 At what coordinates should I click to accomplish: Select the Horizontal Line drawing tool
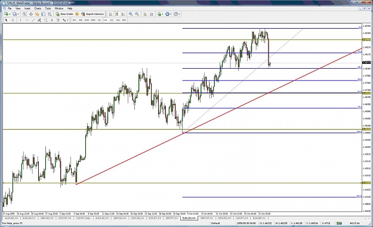(27, 20)
